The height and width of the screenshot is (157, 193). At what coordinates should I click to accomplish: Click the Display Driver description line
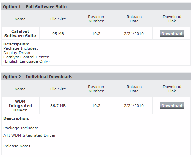17,53
